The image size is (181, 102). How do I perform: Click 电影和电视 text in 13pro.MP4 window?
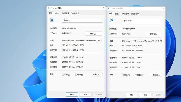click(x=126, y=34)
